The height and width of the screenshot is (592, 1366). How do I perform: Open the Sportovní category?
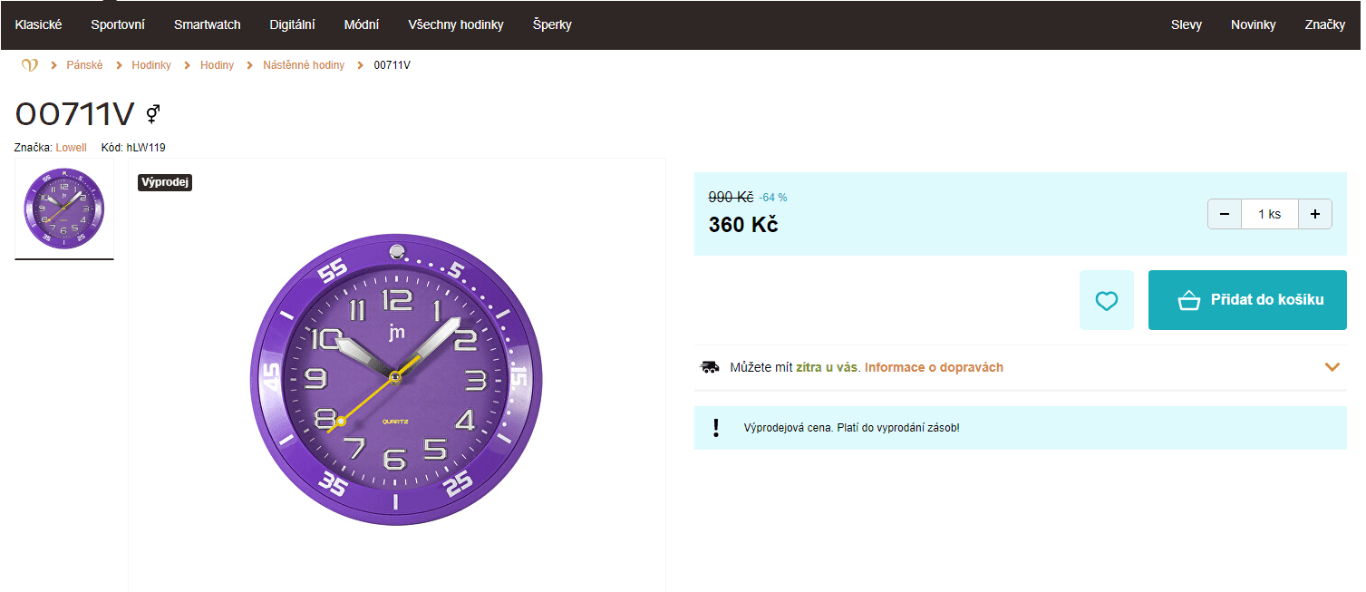(x=118, y=24)
